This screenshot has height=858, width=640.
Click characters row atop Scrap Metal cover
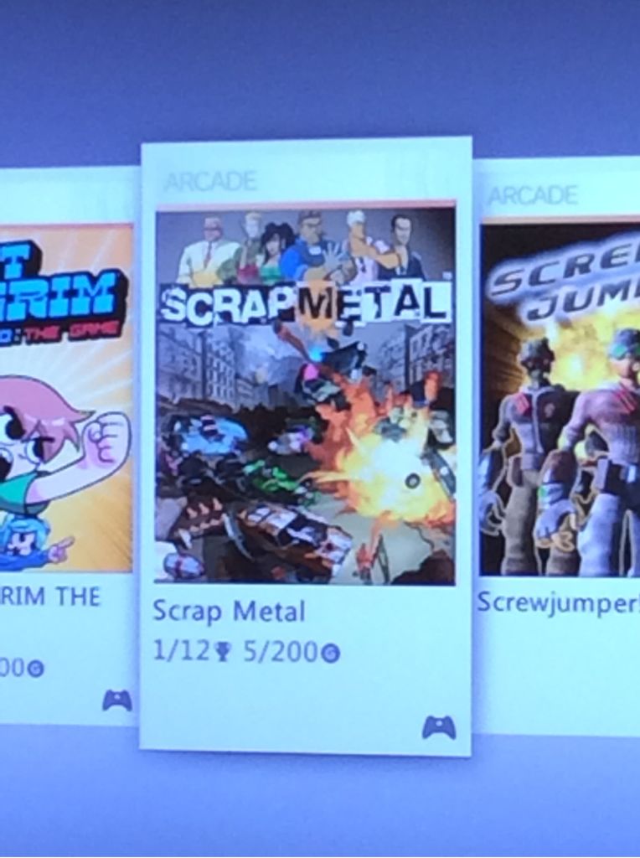pos(305,246)
